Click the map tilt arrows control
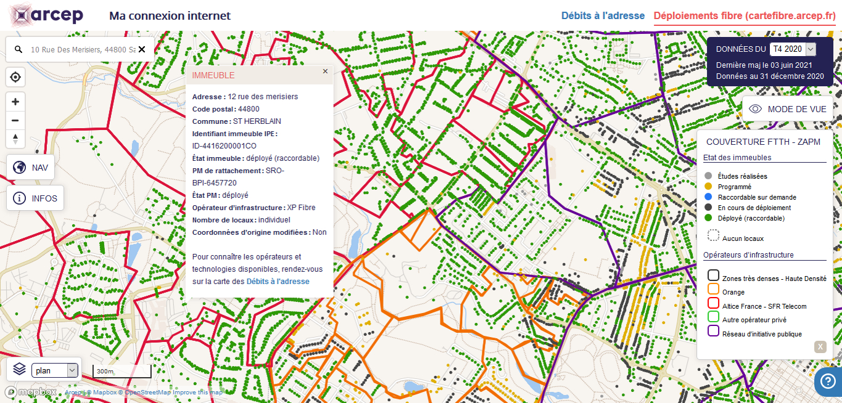 point(15,139)
